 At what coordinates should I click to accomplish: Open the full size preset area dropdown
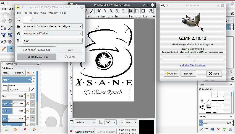tap(85, 122)
